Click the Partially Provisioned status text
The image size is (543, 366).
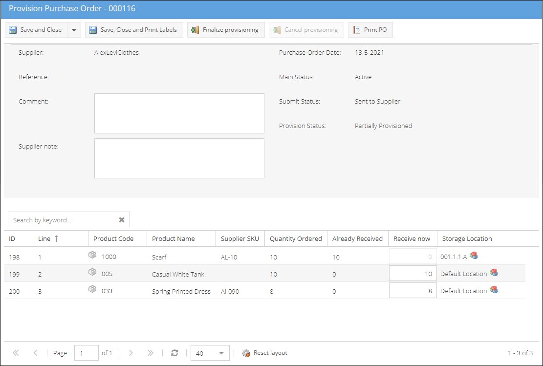click(x=383, y=126)
